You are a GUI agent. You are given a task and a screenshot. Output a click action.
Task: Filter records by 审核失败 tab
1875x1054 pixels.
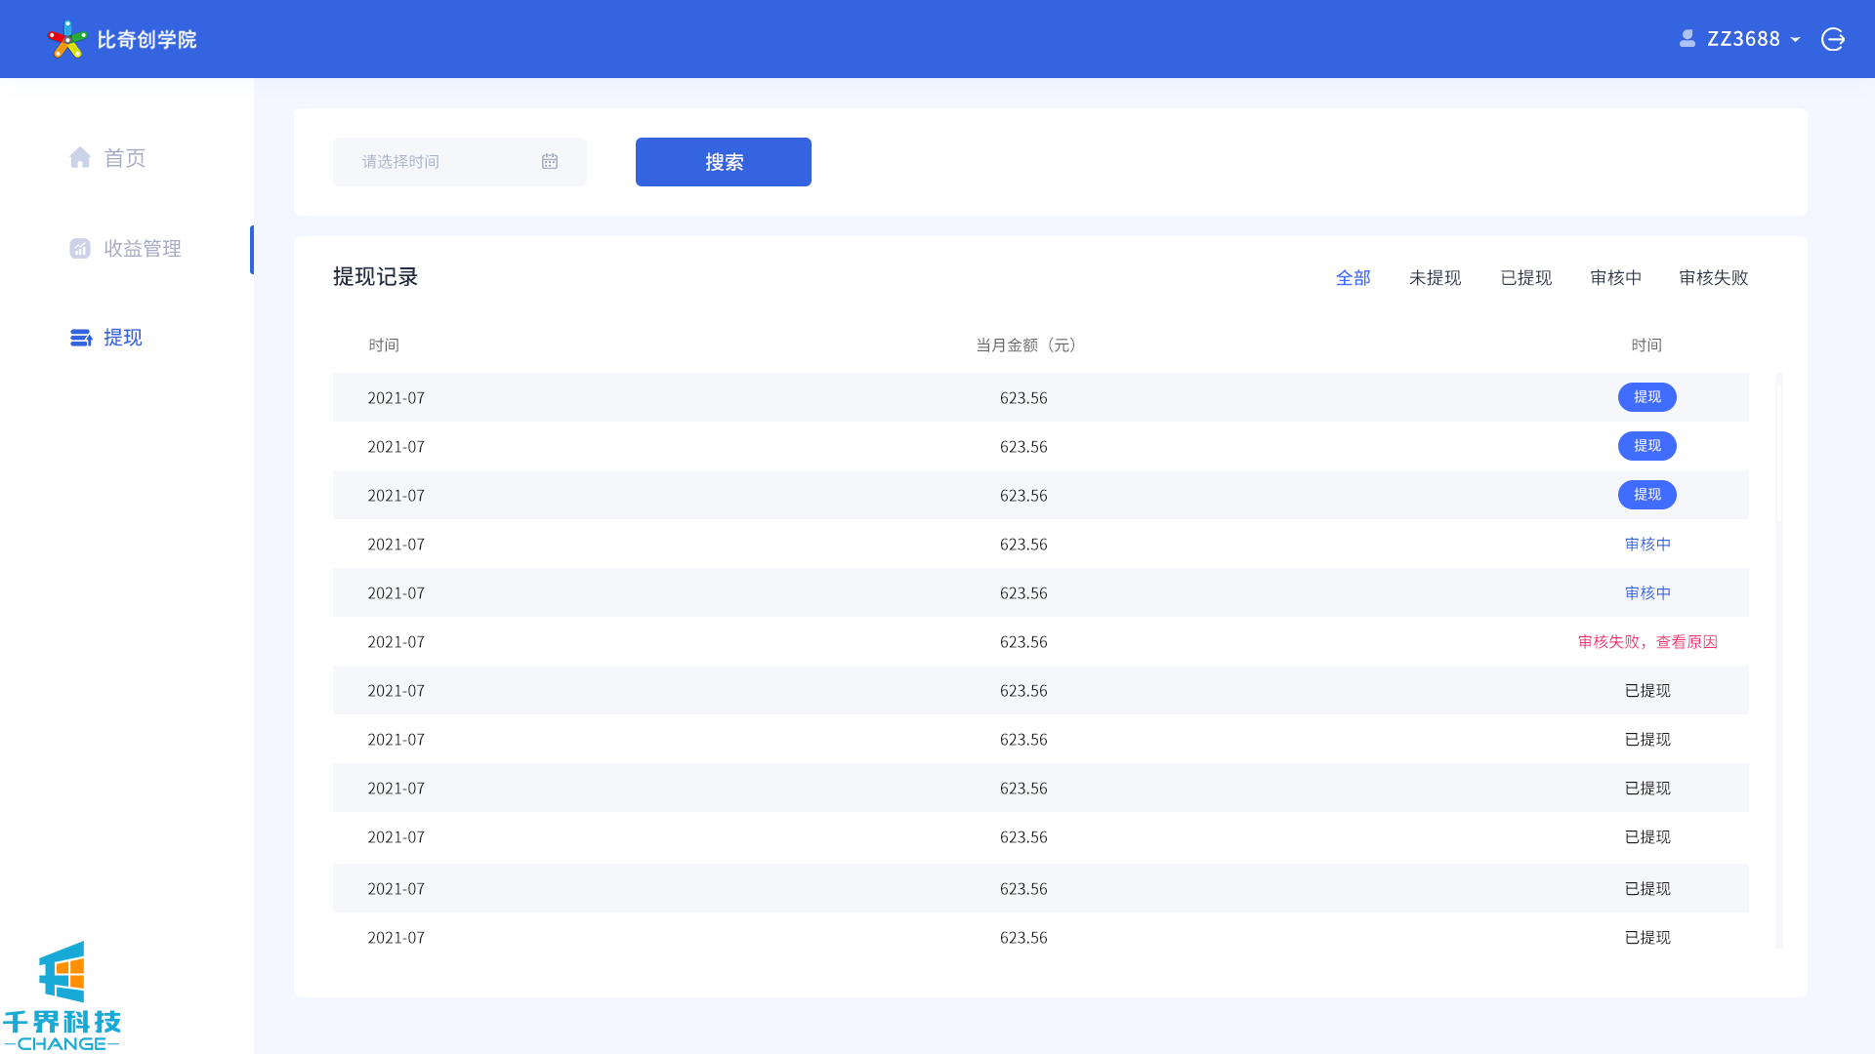click(x=1713, y=278)
